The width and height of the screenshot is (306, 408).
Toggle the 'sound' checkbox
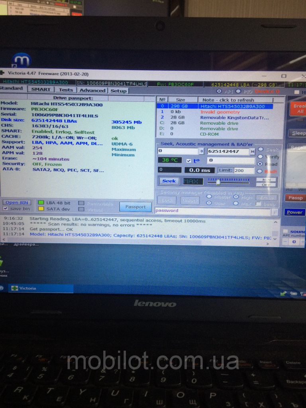coord(285,231)
